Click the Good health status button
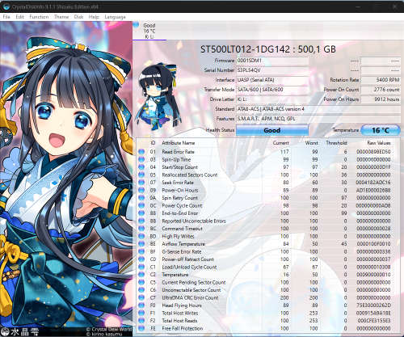The height and width of the screenshot is (337, 404). [x=272, y=130]
